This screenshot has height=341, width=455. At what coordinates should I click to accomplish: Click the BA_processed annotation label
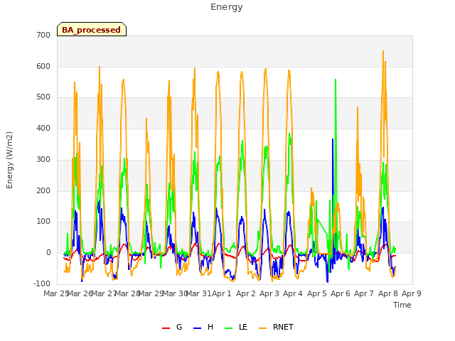pyautogui.click(x=92, y=29)
